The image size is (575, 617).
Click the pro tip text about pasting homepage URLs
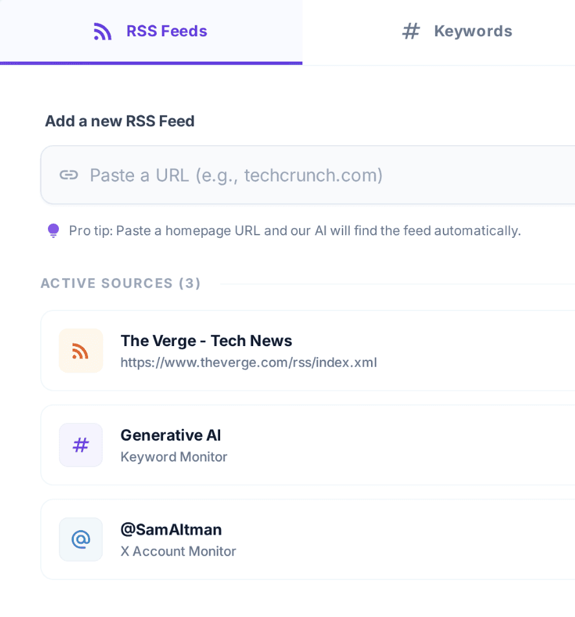[x=296, y=230]
